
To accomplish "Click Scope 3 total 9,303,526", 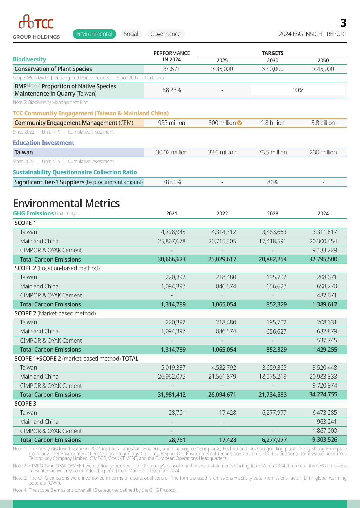I will [325, 440].
